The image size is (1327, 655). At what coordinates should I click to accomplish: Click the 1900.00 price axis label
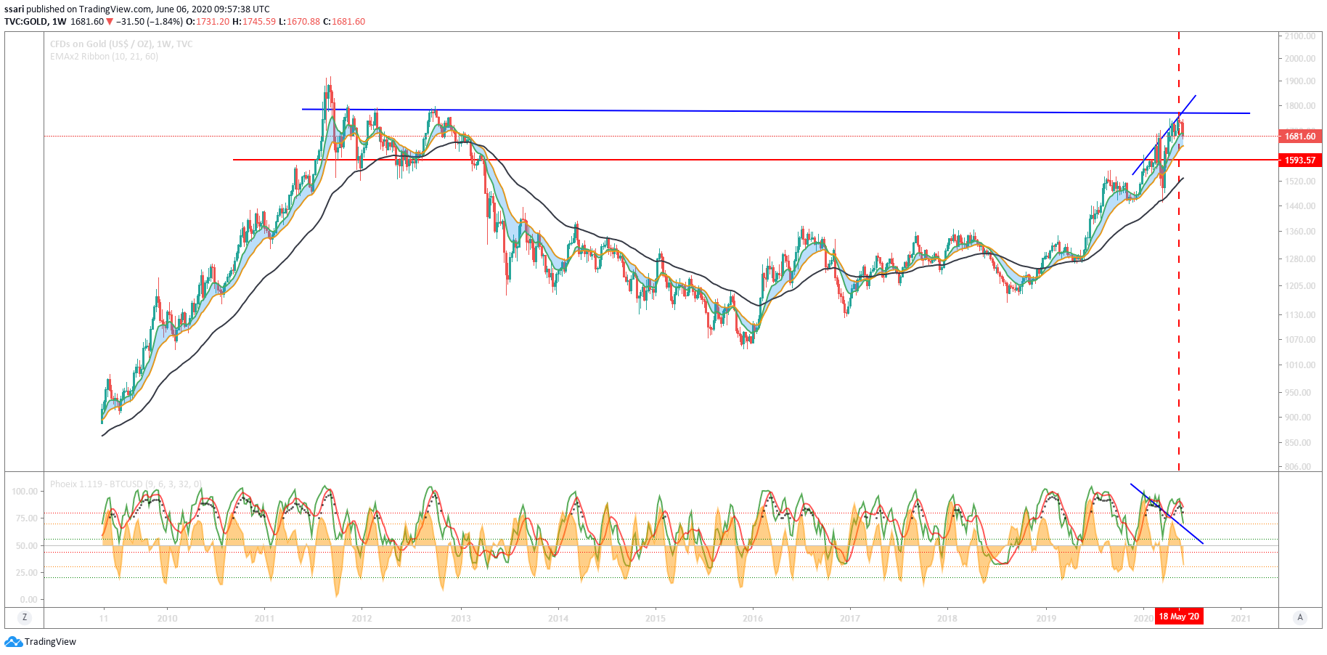1299,81
